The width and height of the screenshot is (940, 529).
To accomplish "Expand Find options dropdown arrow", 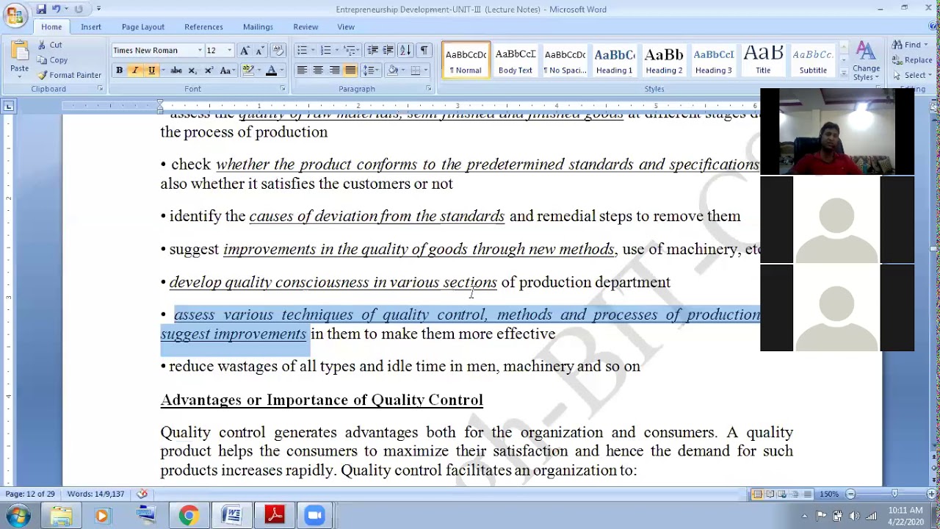I will (926, 45).
